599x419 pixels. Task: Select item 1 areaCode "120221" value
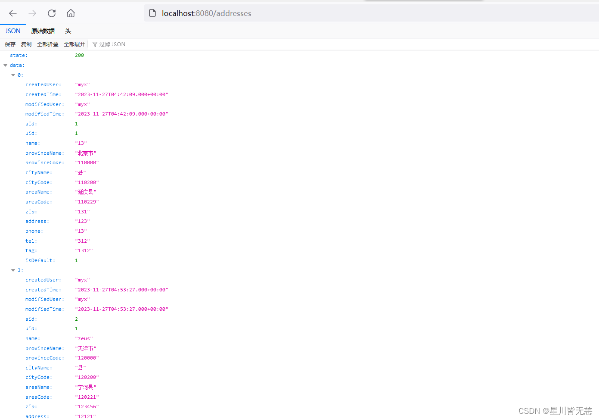coord(87,397)
